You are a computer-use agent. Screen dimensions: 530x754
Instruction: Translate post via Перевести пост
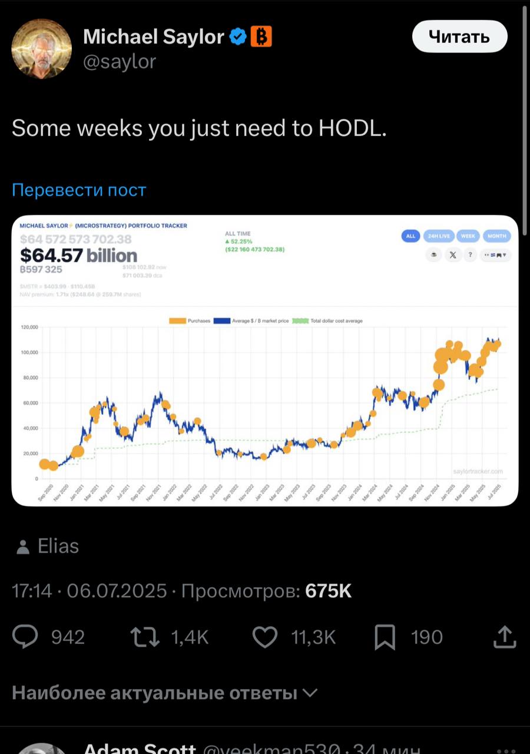79,190
